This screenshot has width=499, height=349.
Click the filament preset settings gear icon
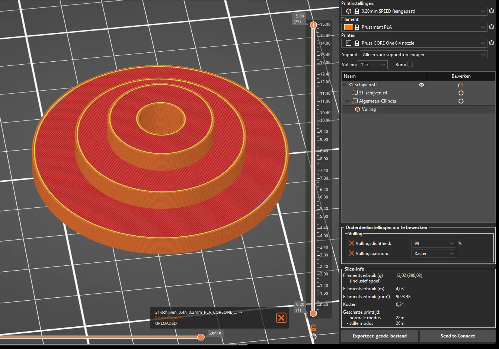tap(492, 27)
